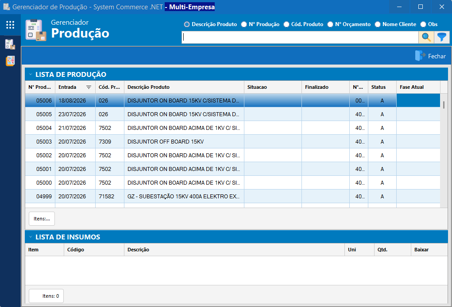Screen dimensions: 452x307
Task: Select production row 05005
Action: click(232, 114)
